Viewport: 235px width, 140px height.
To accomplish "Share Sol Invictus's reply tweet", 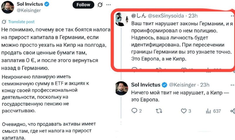I will tap(233, 111).
